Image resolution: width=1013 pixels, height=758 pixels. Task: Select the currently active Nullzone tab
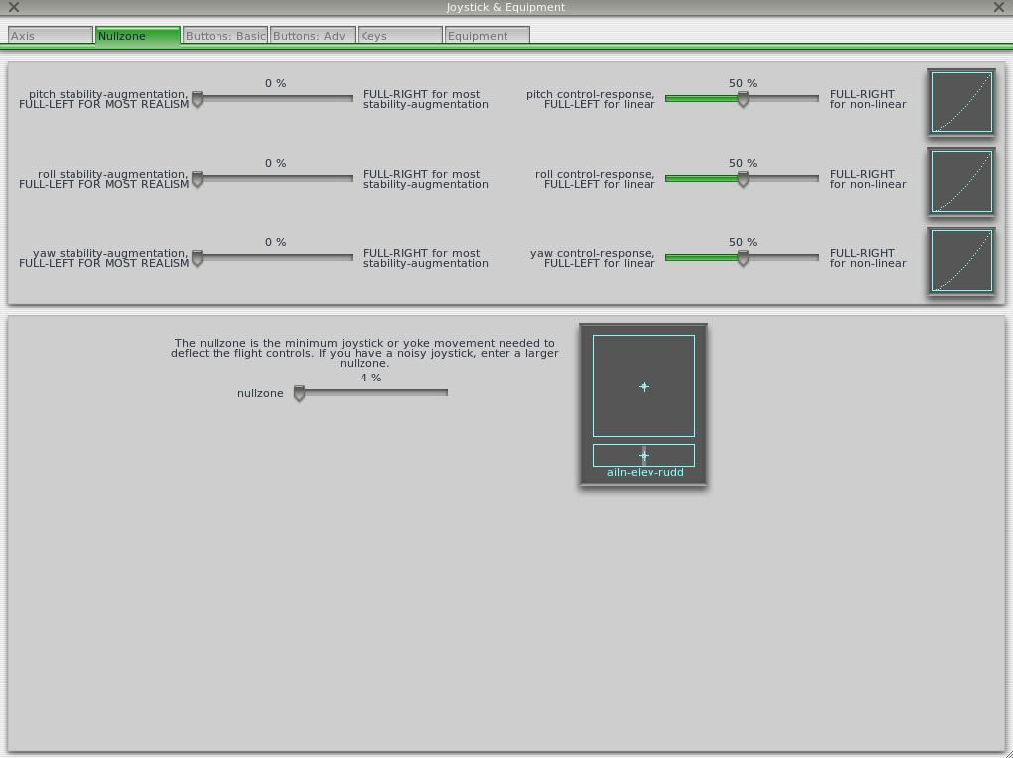point(137,36)
